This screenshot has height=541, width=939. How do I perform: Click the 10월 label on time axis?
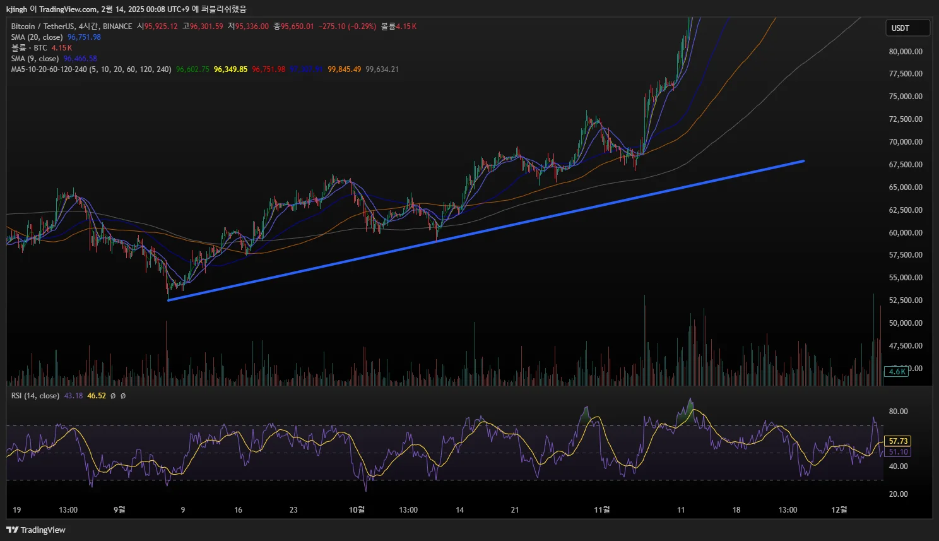357,510
